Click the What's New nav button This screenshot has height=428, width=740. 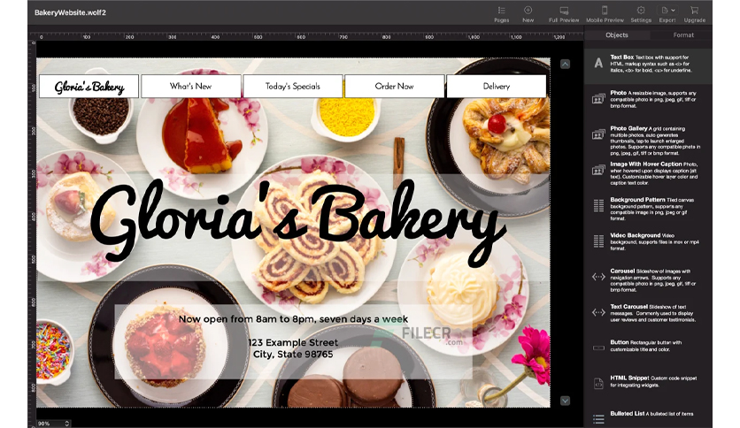(190, 87)
